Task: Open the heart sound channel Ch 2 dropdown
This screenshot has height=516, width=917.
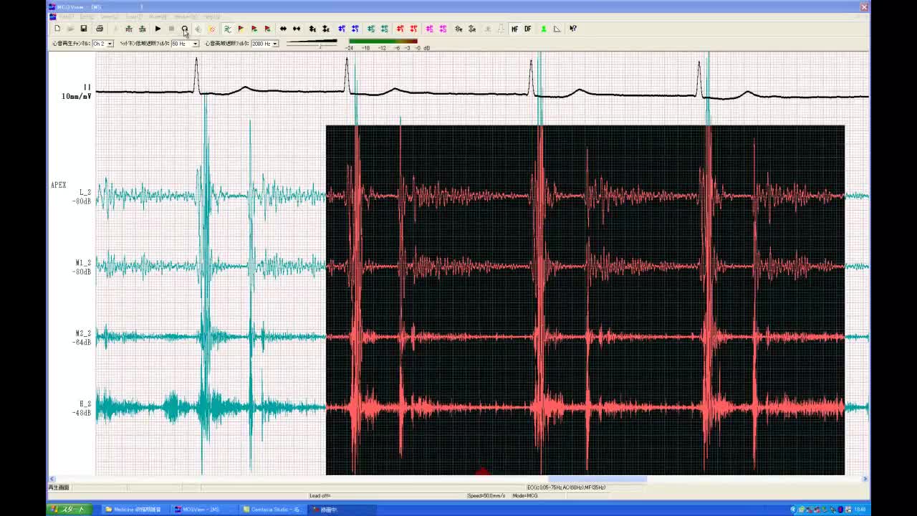Action: [110, 44]
